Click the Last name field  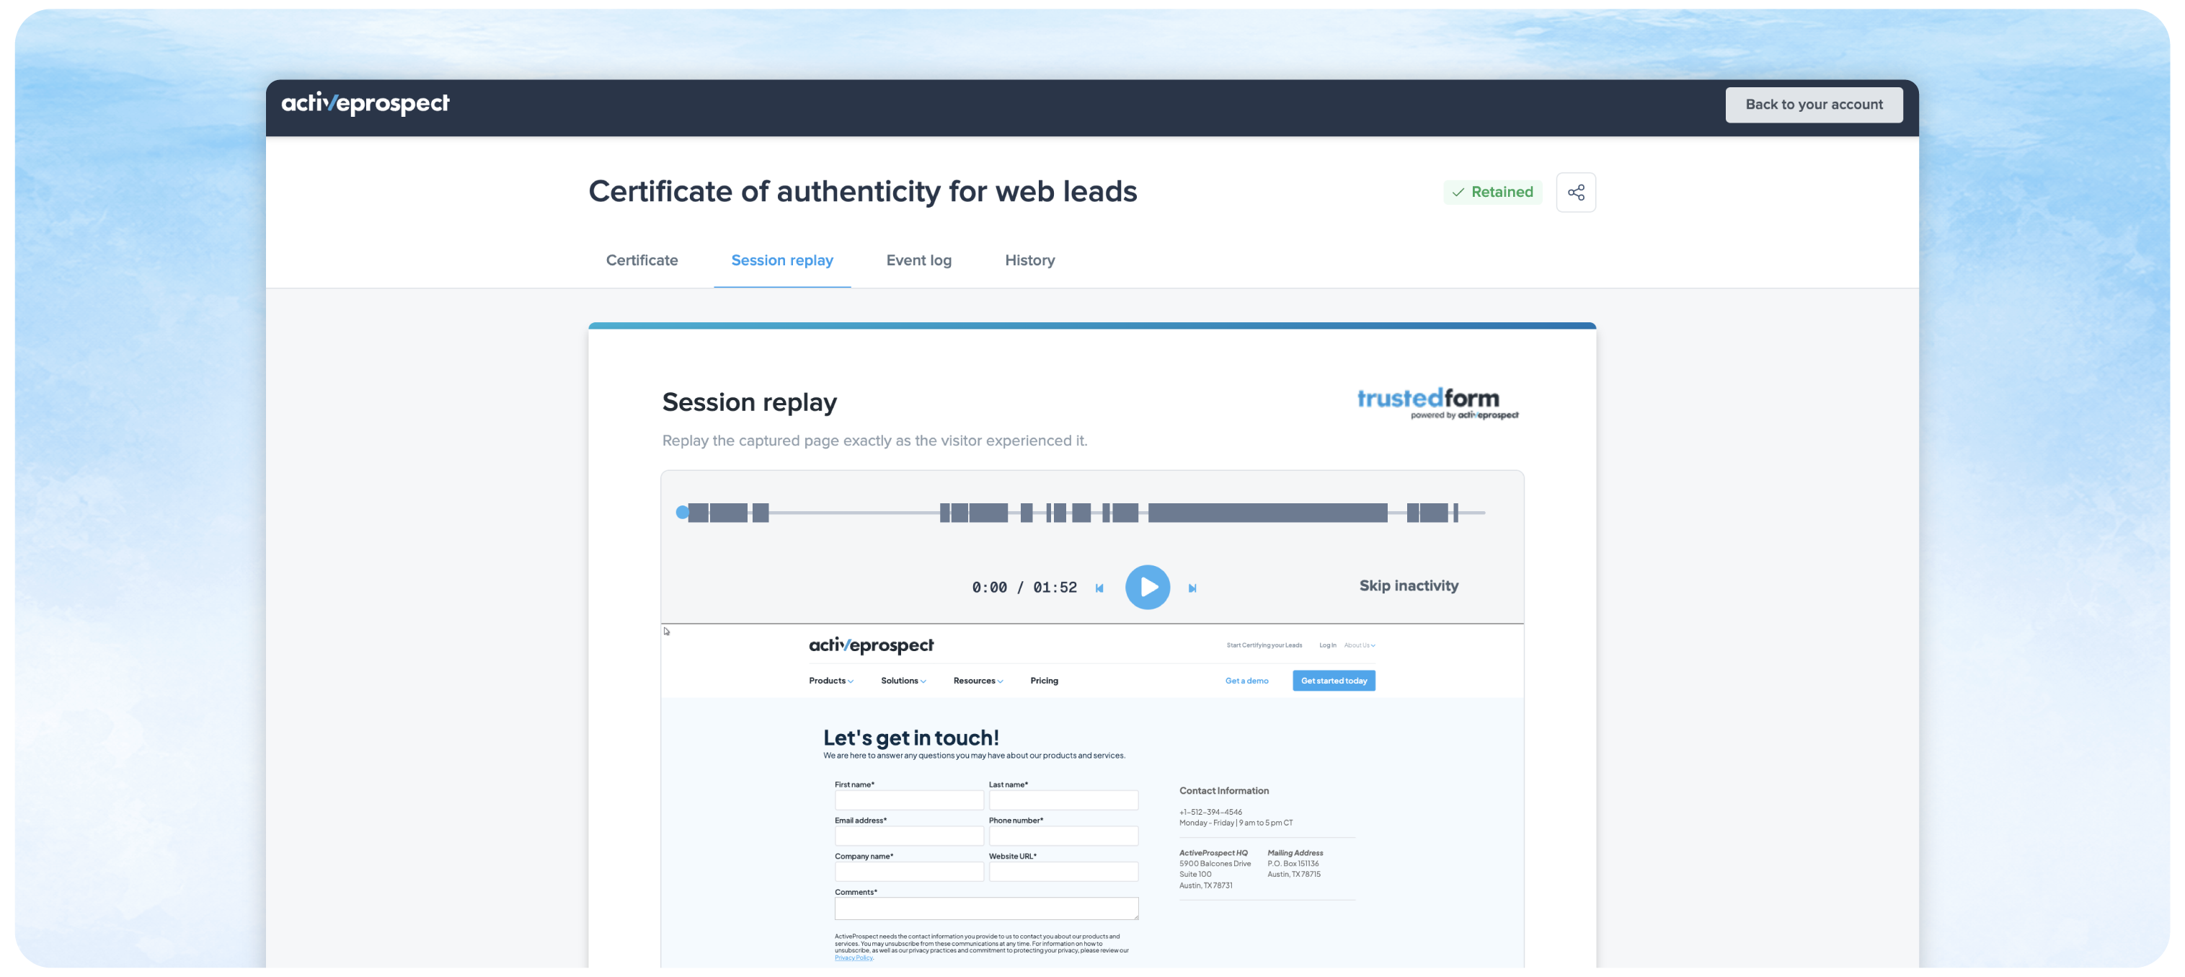pos(1063,800)
